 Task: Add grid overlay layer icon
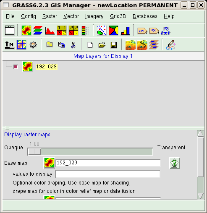(21, 44)
